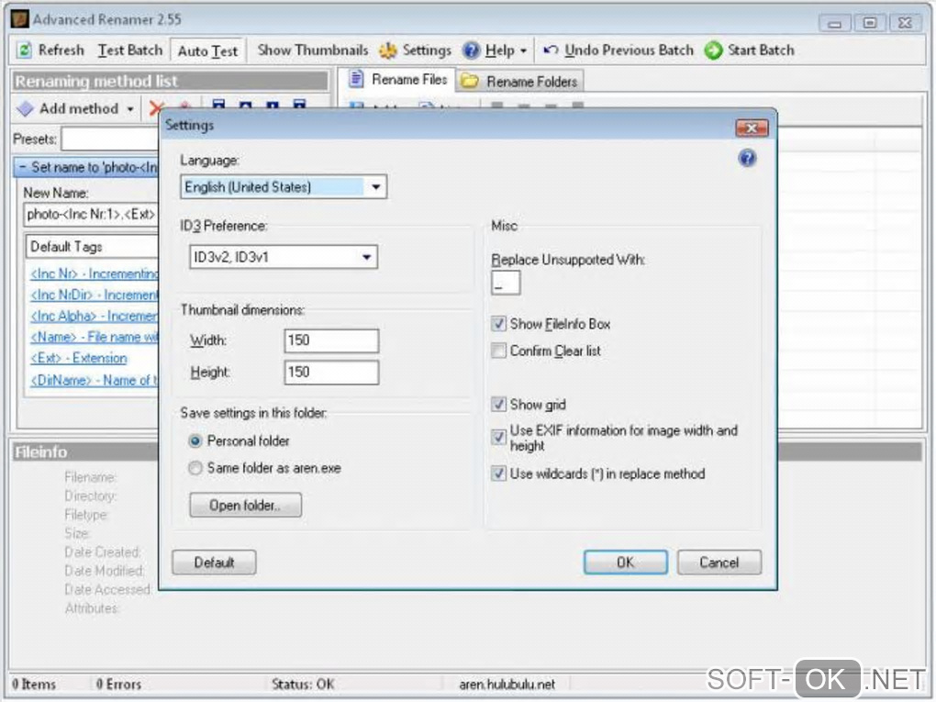Image resolution: width=936 pixels, height=702 pixels.
Task: Click the <Inc Alpha> tag link
Action: point(95,316)
